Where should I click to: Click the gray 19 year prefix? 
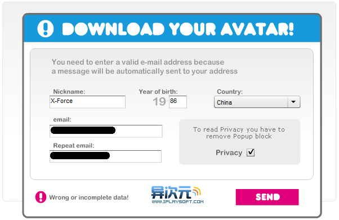159,102
